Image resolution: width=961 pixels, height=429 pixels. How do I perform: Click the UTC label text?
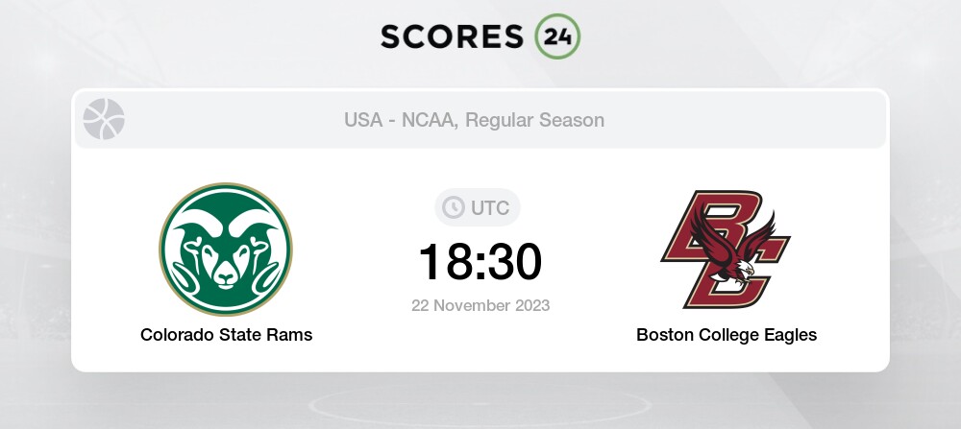coord(490,208)
